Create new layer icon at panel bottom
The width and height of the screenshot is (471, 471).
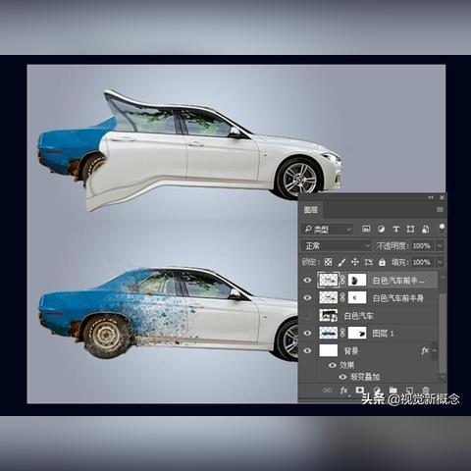click(x=409, y=390)
